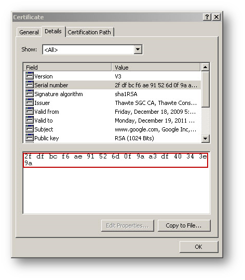Click the field list scroll up arrow
The height and width of the screenshot is (280, 245).
(x=205, y=67)
